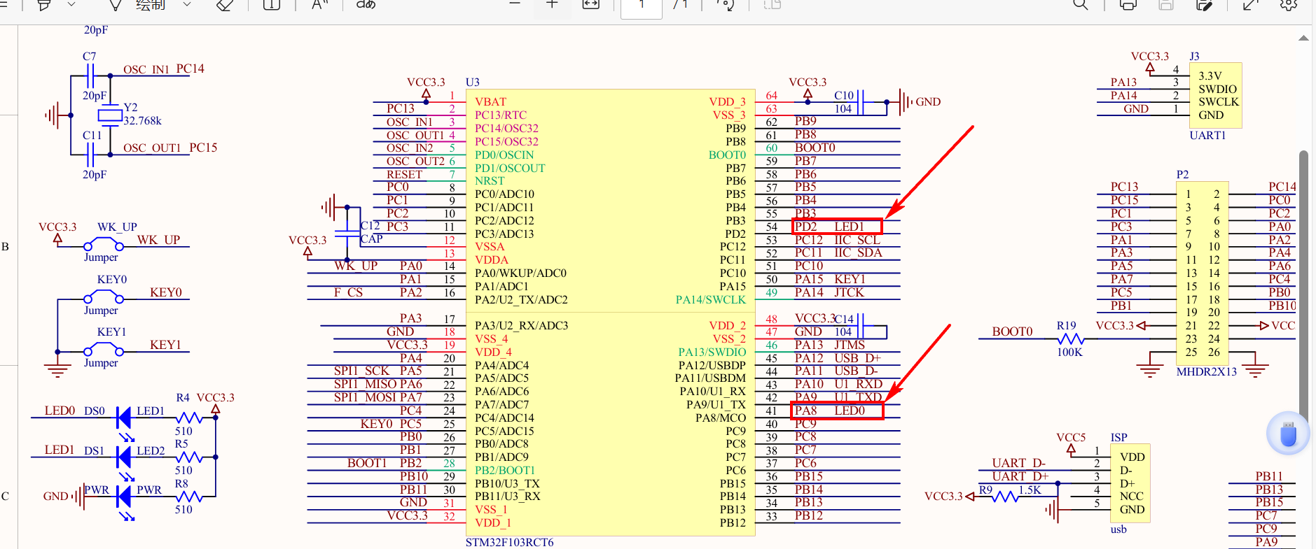Screen dimensions: 1316x549
Task: Zoom in with the plus button
Action: pyautogui.click(x=552, y=3)
